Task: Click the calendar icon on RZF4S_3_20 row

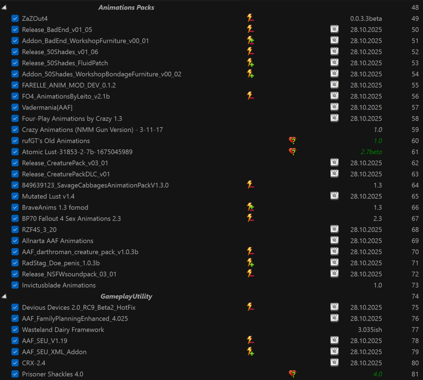Action: coord(334,229)
